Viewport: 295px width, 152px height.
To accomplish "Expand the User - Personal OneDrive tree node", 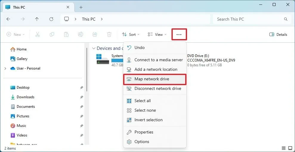I will [5, 68].
